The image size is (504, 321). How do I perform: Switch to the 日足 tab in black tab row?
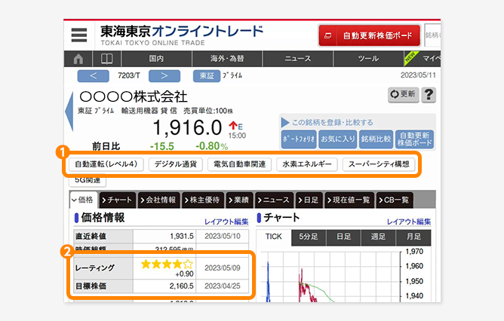tap(309, 200)
